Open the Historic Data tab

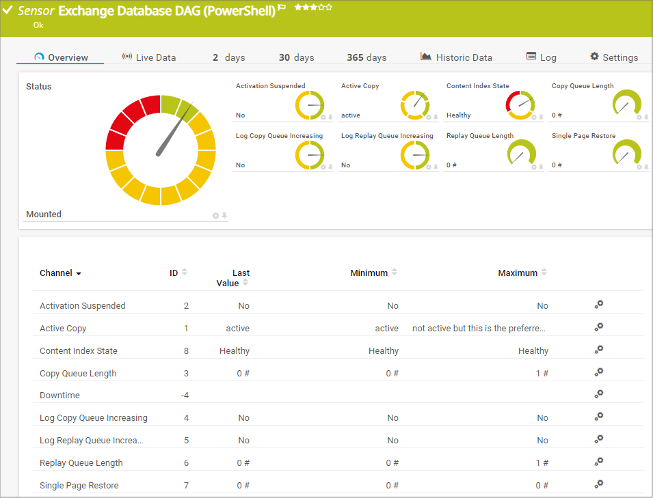(x=456, y=57)
